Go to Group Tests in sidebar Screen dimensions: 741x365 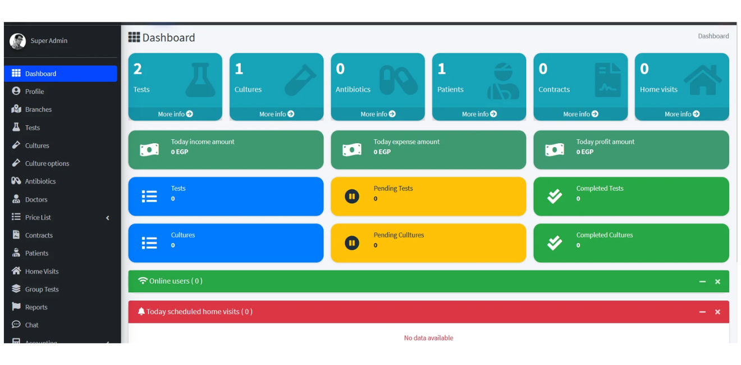click(x=42, y=289)
